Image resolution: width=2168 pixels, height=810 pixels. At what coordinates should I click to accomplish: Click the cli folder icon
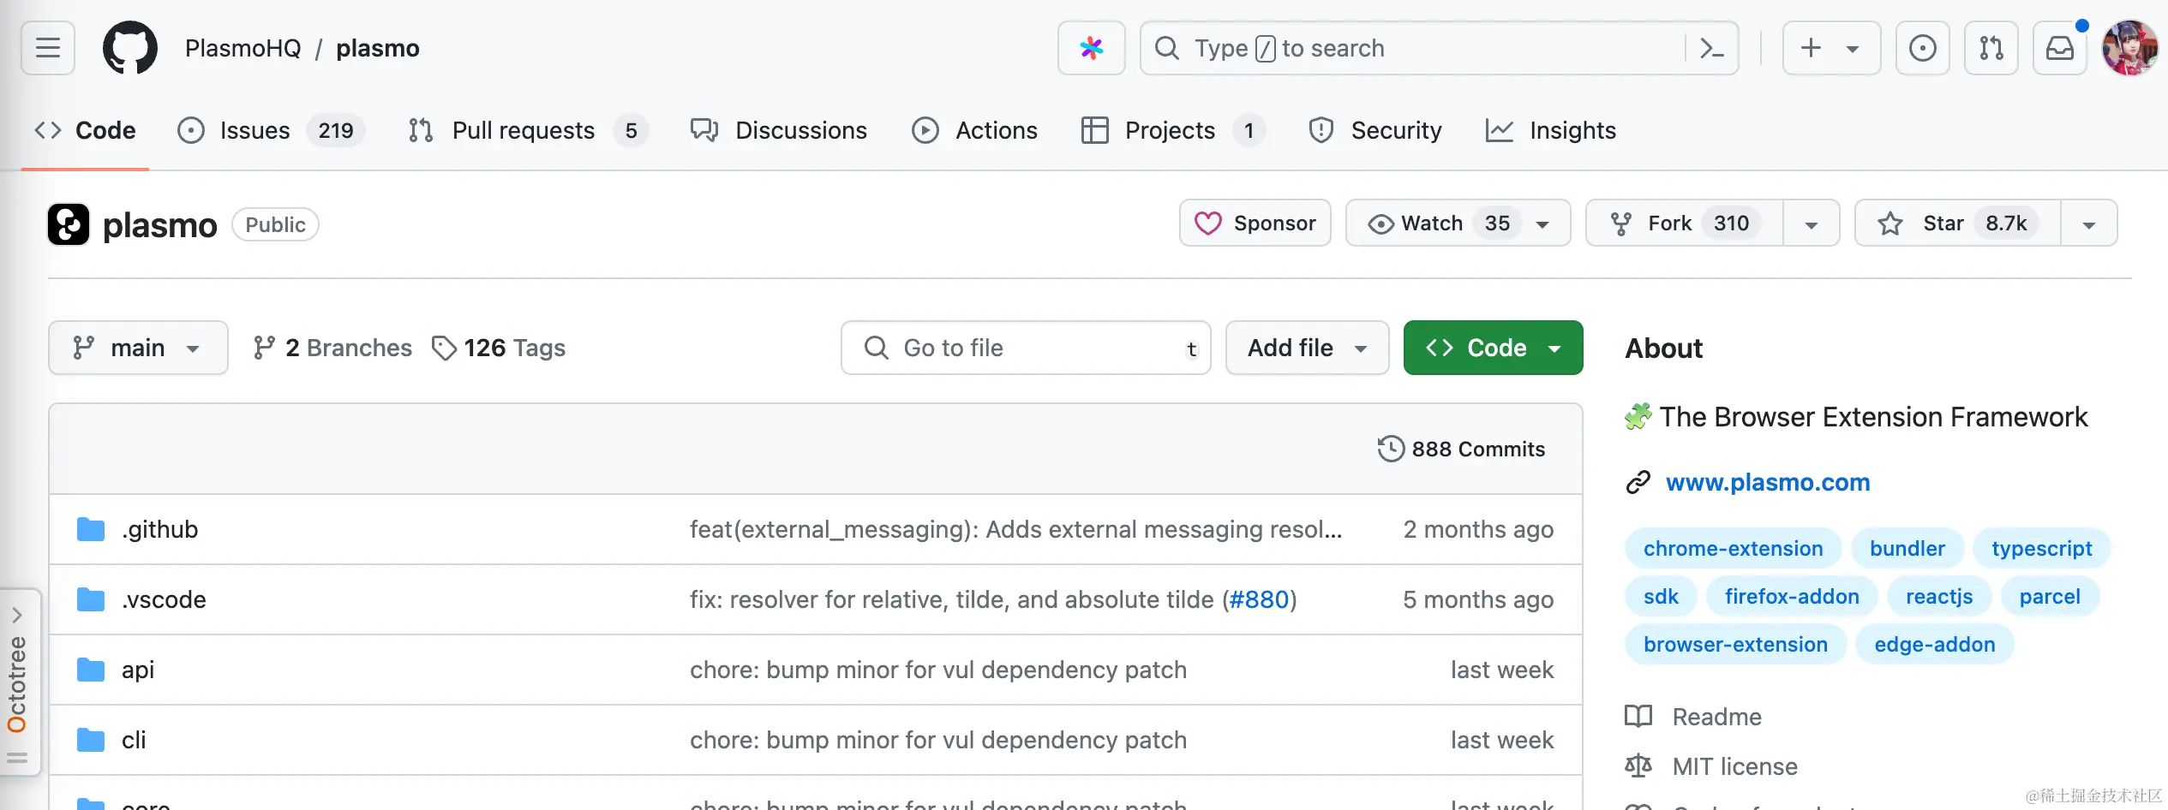[x=91, y=740]
